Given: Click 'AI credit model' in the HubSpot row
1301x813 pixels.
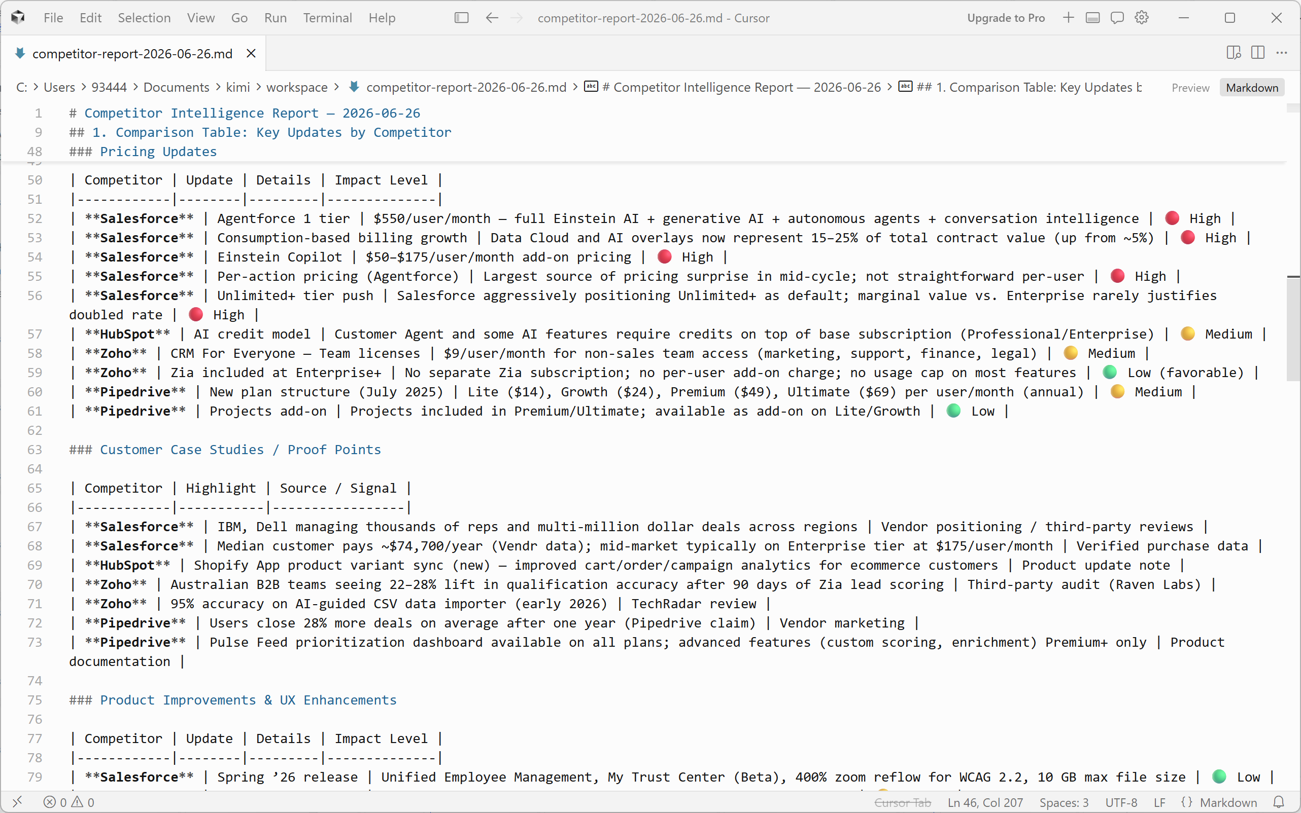Looking at the screenshot, I should click(x=252, y=334).
